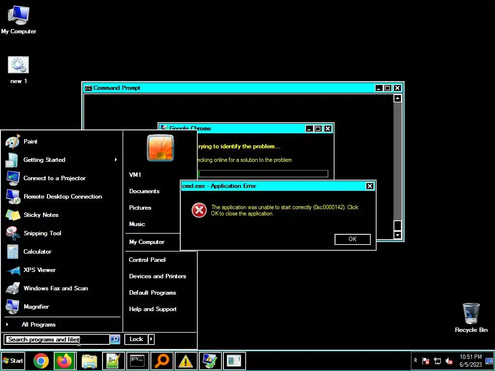Minimize the Google Chrome dialog window
The image size is (495, 371).
(309, 128)
